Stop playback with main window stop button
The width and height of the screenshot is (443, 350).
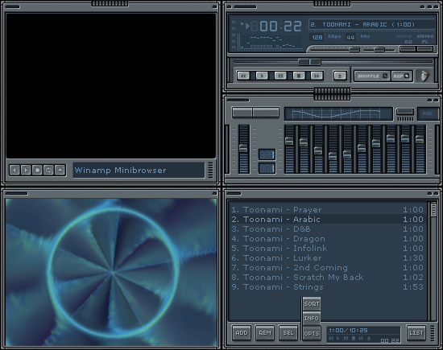tap(299, 76)
